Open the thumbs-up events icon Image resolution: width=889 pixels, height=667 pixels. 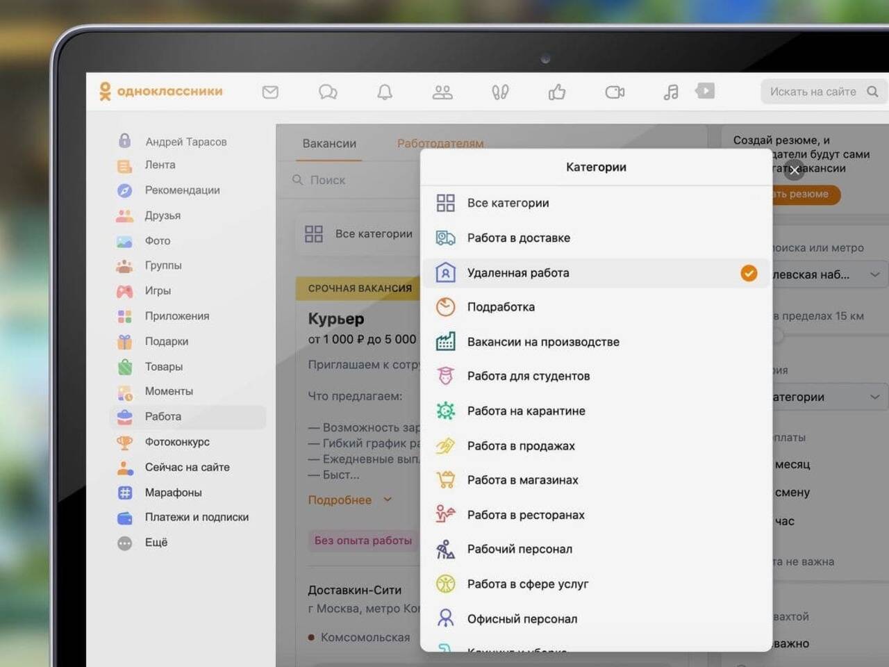coord(557,92)
